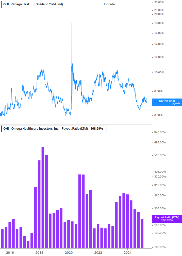
Task: Click the 8.00% yield axis label
Action: tap(158, 91)
